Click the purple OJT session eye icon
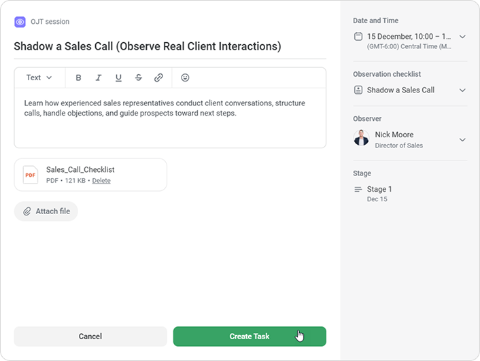The height and width of the screenshot is (361, 480). [20, 22]
